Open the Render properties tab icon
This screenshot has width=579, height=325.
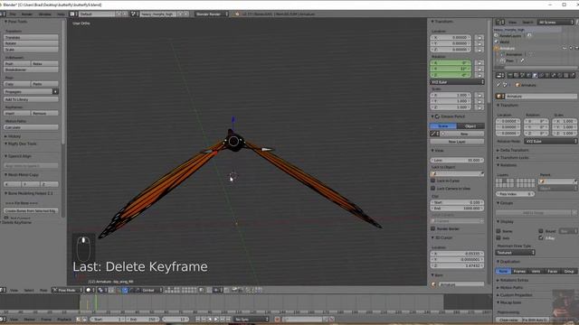(x=510, y=75)
